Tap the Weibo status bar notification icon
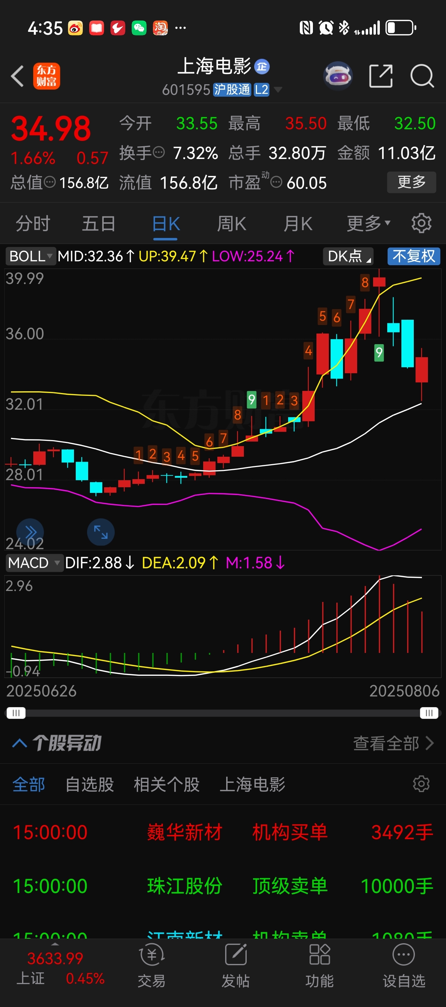Image resolution: width=446 pixels, height=1007 pixels. tap(75, 28)
